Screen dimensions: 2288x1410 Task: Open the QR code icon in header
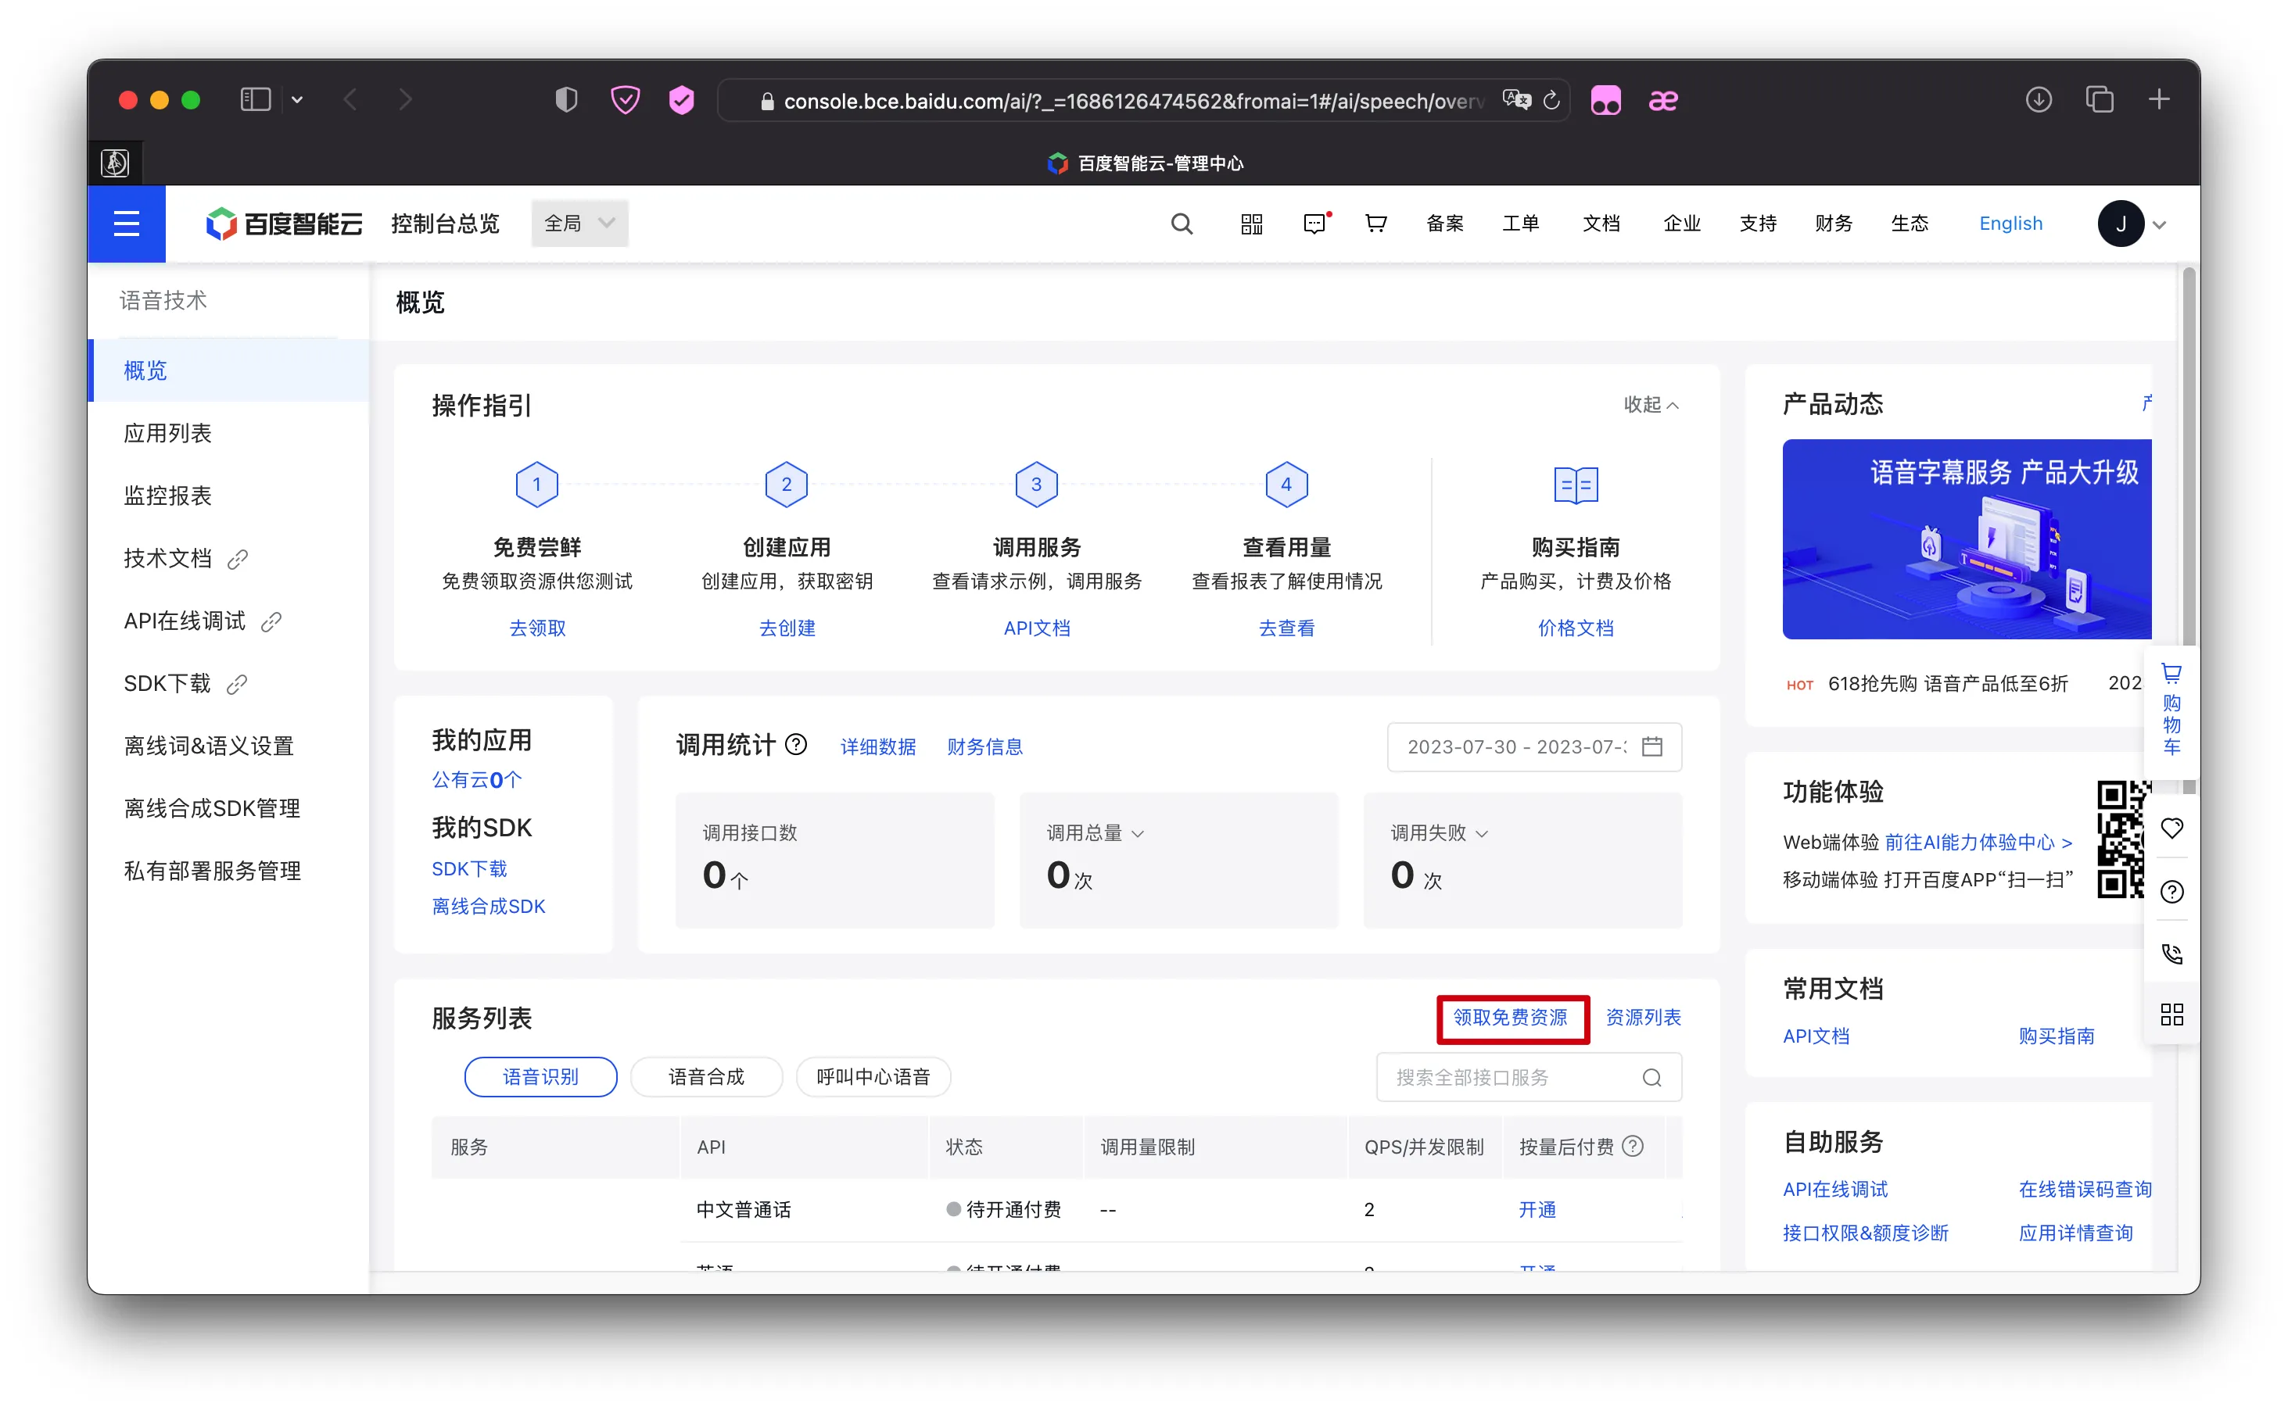click(x=1252, y=224)
